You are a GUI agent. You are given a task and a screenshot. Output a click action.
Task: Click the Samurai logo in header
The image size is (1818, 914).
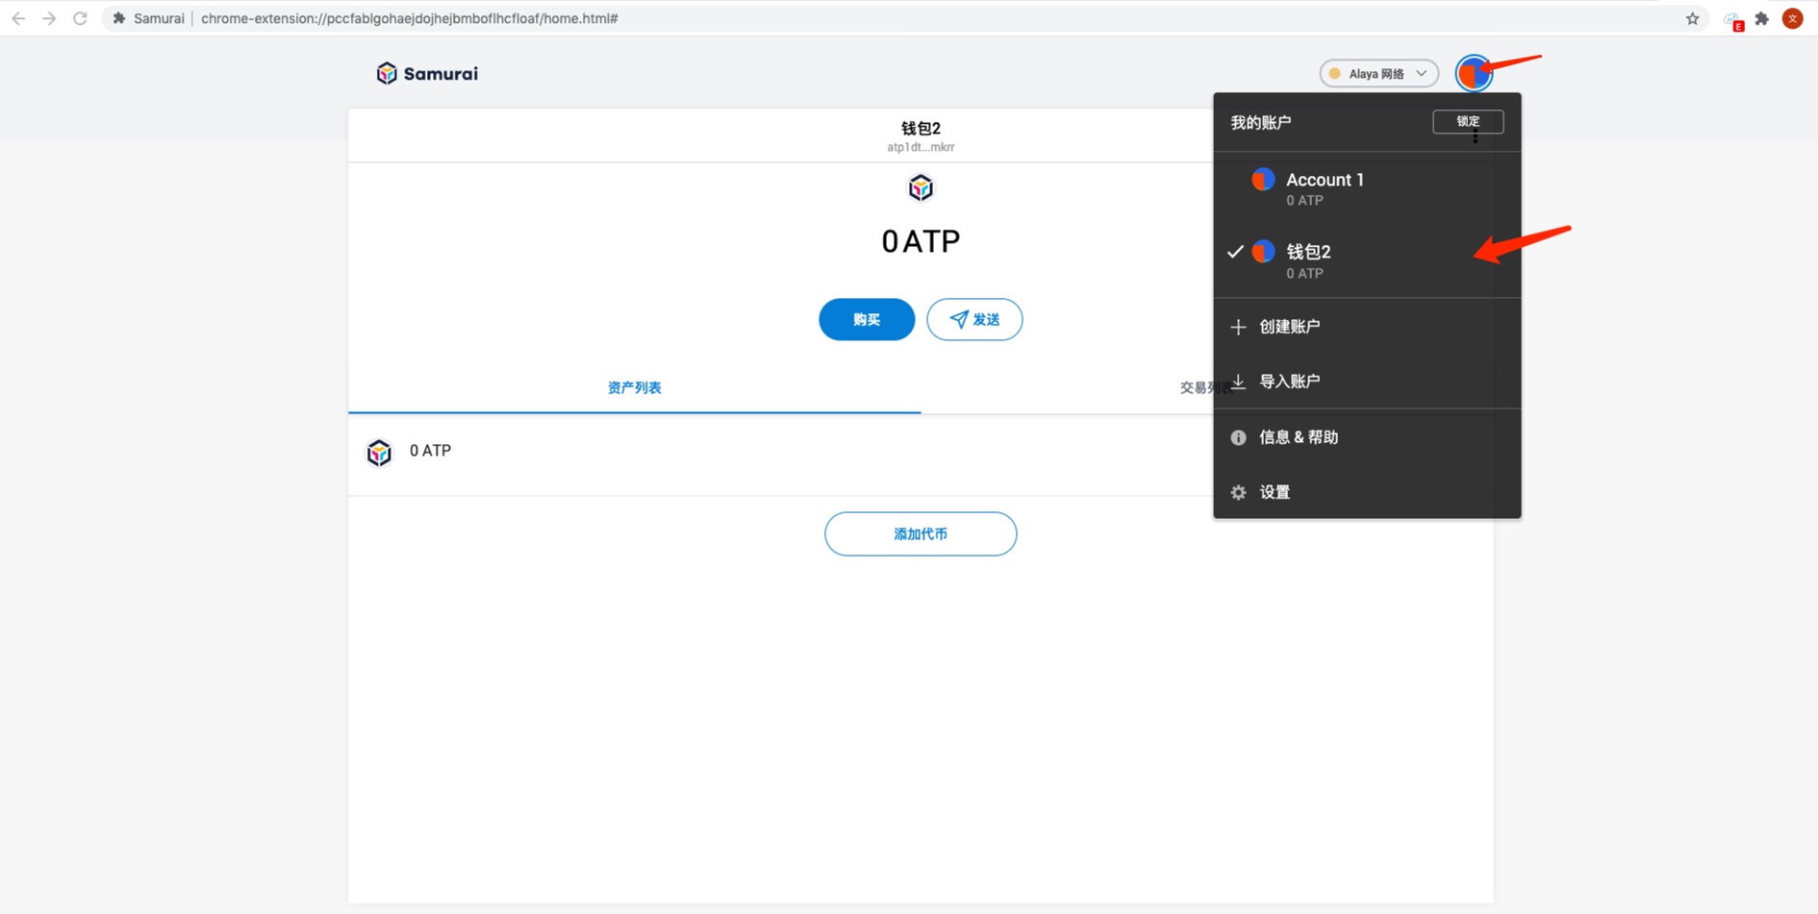427,74
